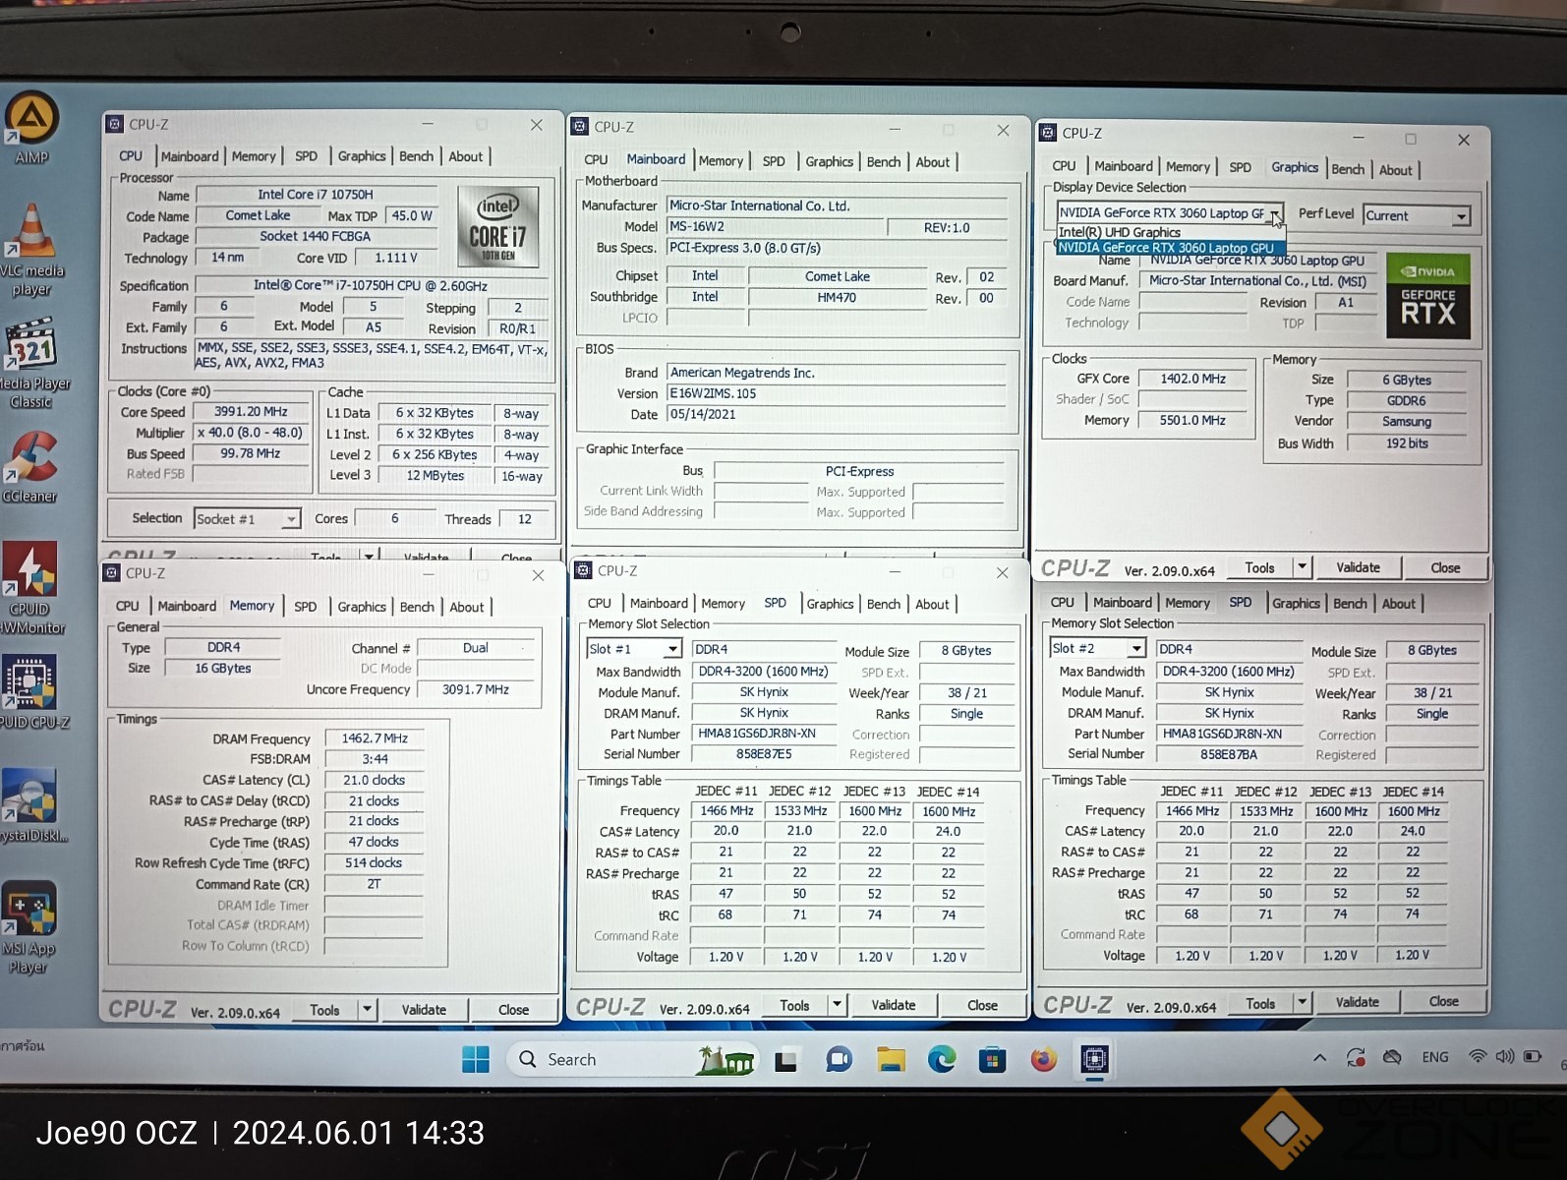The height and width of the screenshot is (1180, 1567).
Task: Launch Microsoft Edge from the taskbar
Action: [942, 1059]
